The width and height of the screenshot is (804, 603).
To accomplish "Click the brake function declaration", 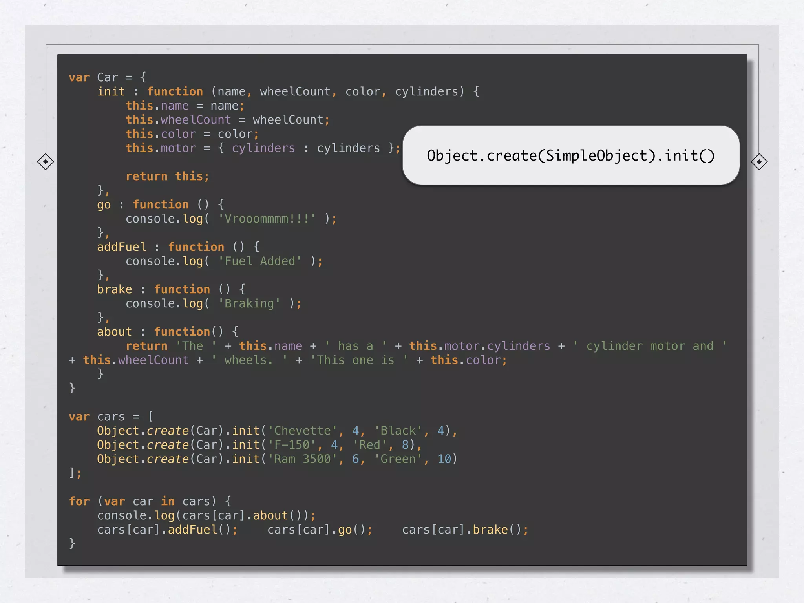I will coord(171,289).
